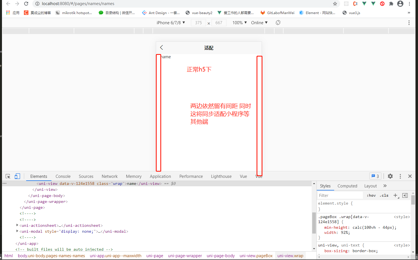The height and width of the screenshot is (260, 418).
Task: Open DevTools settings gear
Action: tap(390, 176)
